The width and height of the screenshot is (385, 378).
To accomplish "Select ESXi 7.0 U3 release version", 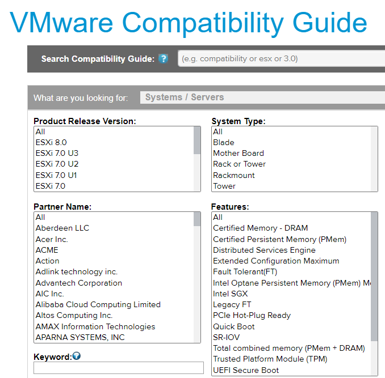I will pyautogui.click(x=114, y=153).
